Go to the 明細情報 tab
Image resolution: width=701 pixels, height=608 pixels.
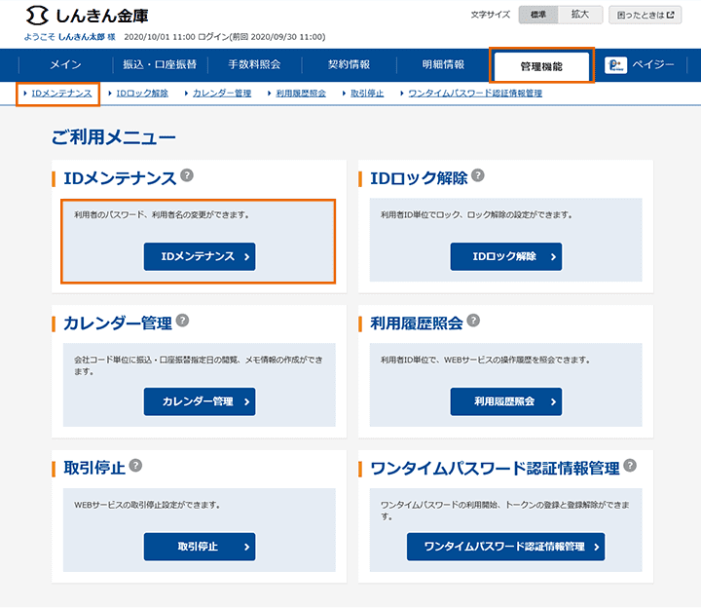443,65
